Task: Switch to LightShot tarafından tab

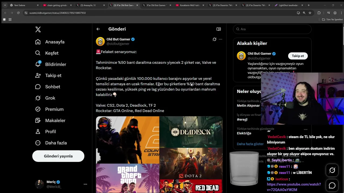Action: (x=289, y=5)
